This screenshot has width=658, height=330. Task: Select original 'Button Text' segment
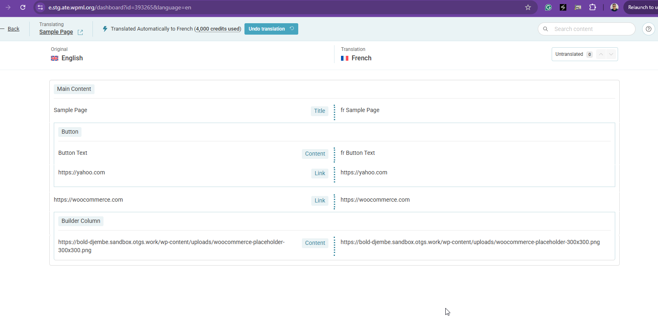pos(73,153)
